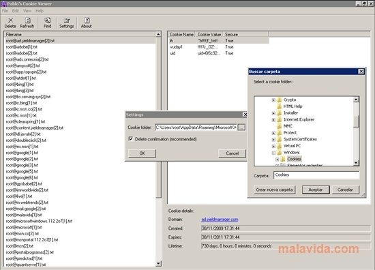Select file root@live[1].txt
375x270 pixels.
[x=19, y=196]
